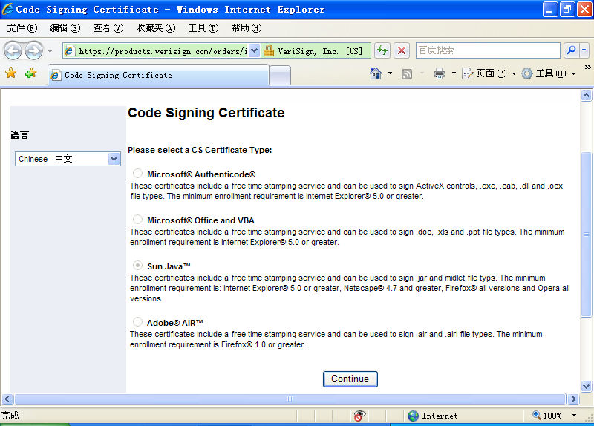Stop loading with the red X icon

point(402,50)
